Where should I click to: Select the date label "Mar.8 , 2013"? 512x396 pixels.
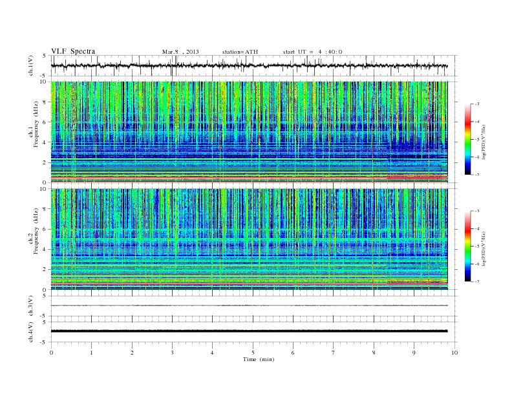(180, 52)
